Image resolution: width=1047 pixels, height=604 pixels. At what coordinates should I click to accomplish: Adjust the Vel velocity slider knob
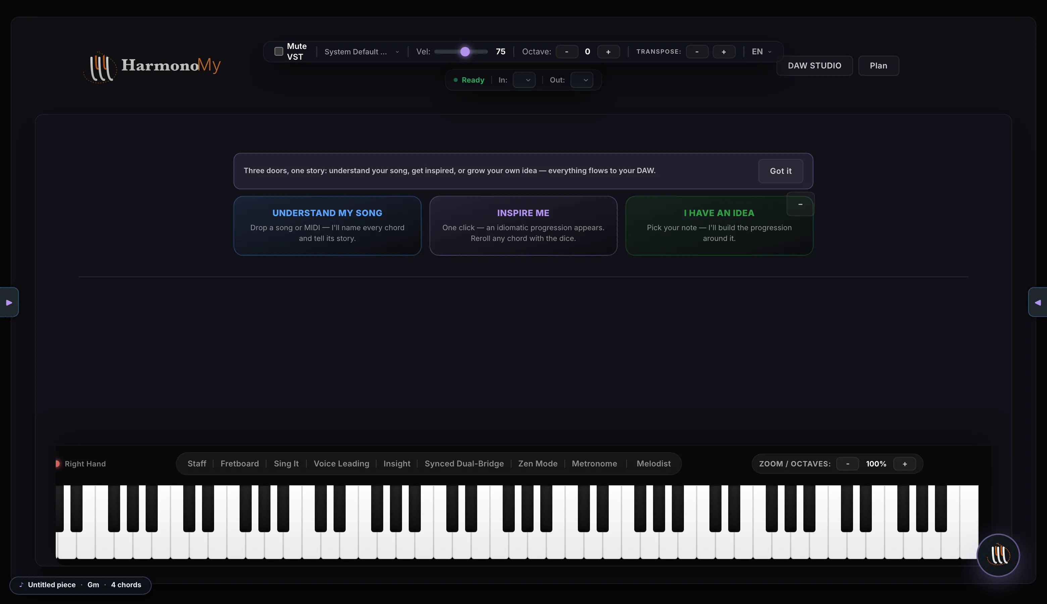(465, 52)
